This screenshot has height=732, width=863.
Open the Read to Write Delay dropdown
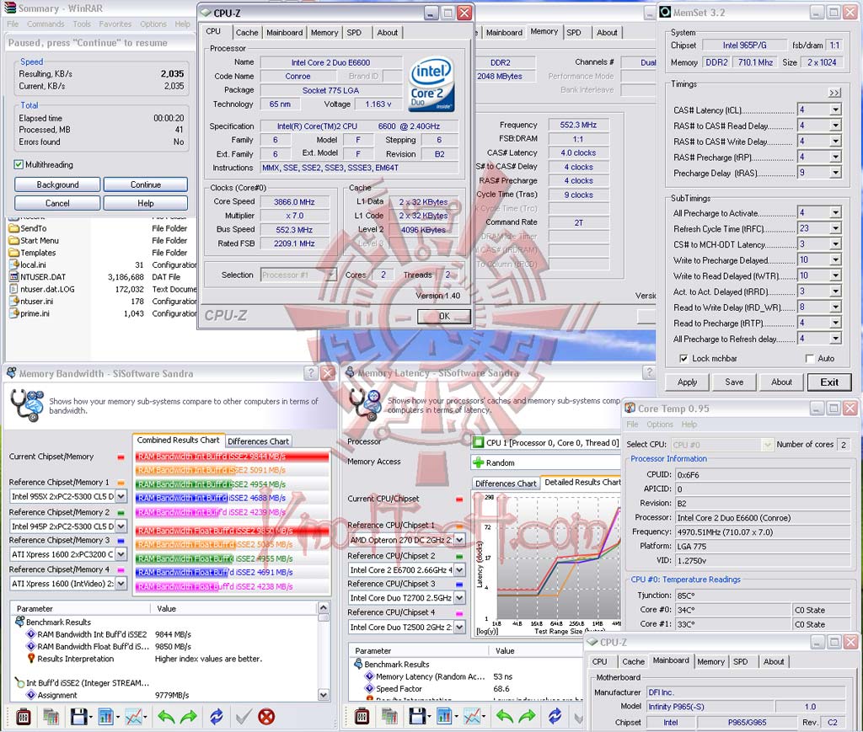click(835, 307)
